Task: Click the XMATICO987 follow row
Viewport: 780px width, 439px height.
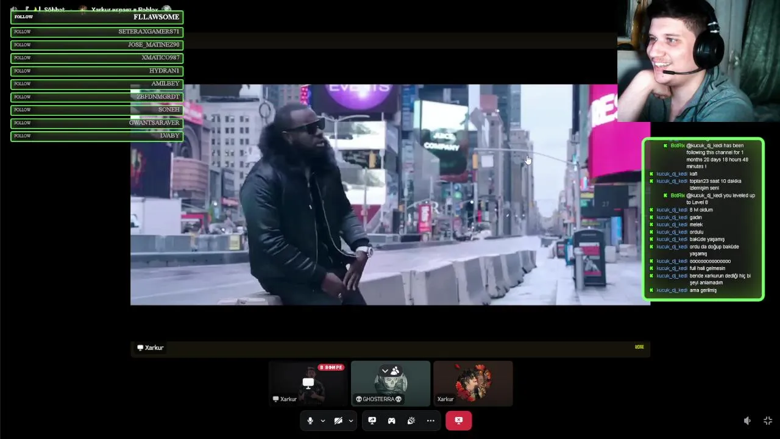Action: 97,58
